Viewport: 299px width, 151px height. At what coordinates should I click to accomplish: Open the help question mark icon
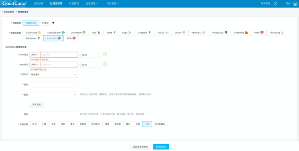pos(275,4)
